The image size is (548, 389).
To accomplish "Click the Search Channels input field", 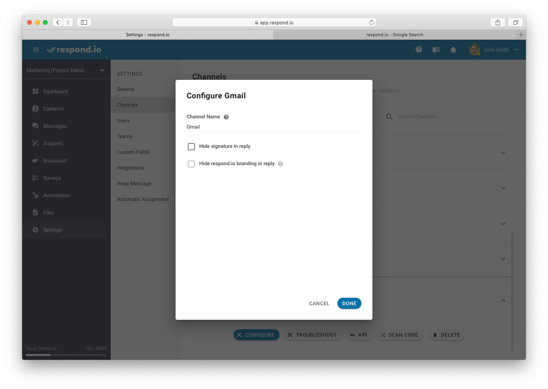I will pos(455,116).
